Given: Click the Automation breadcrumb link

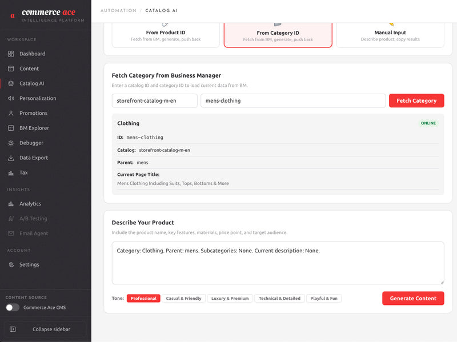Looking at the screenshot, I should [118, 10].
